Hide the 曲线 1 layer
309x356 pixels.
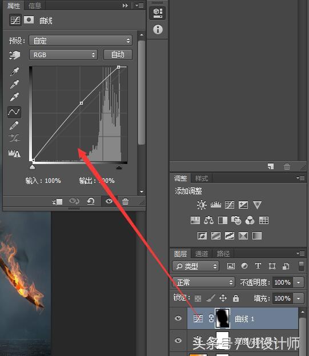(x=178, y=318)
